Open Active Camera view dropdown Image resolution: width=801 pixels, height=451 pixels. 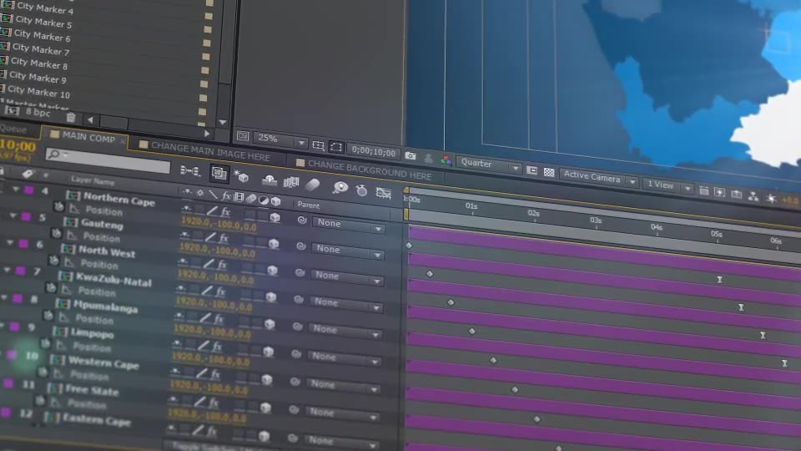click(x=599, y=177)
